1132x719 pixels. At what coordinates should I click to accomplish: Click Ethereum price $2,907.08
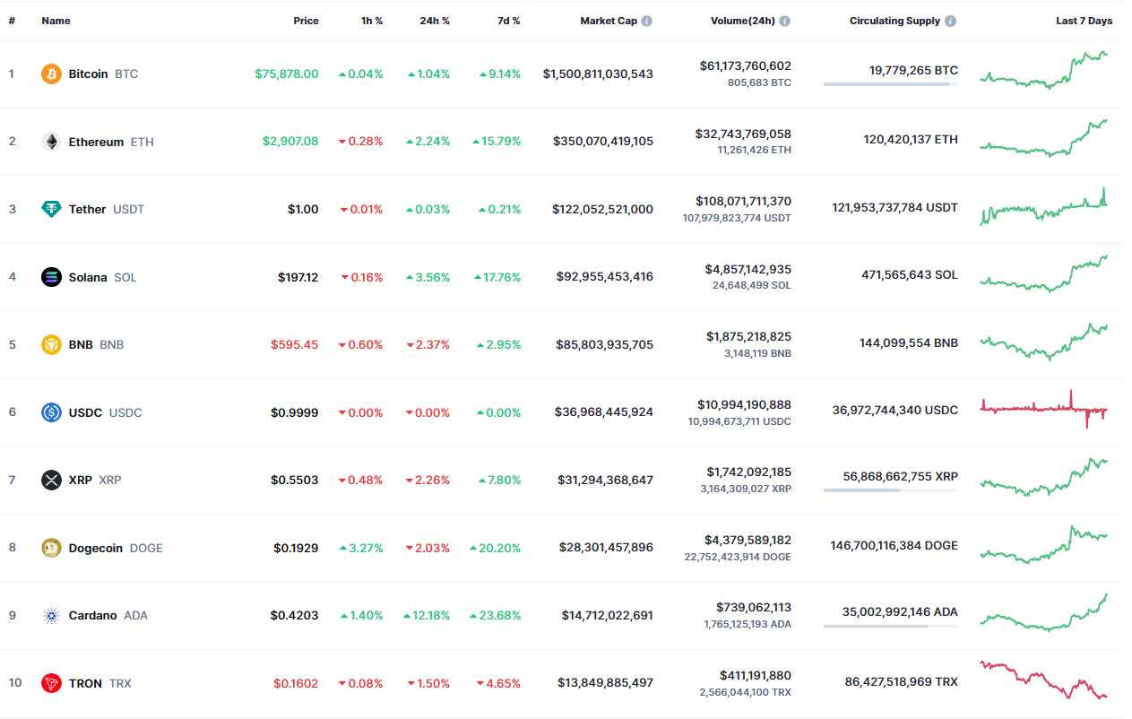290,142
